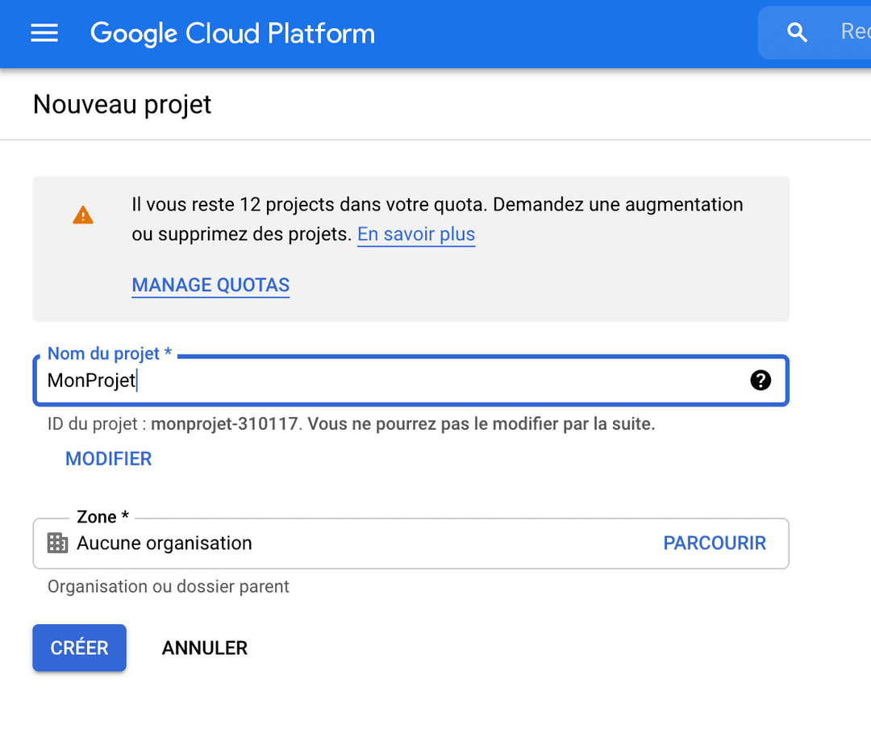The height and width of the screenshot is (750, 871).
Task: Focus the Nom du projet input field
Action: 410,381
